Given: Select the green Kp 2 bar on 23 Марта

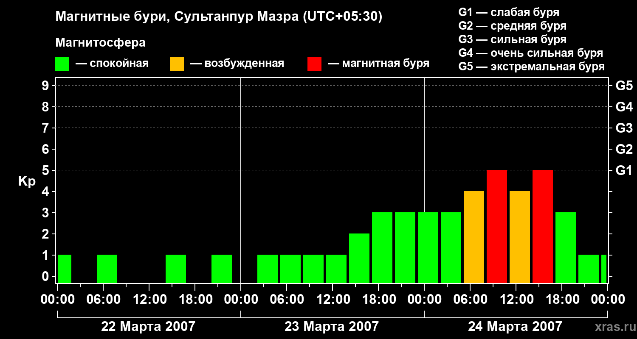Looking at the screenshot, I should coord(359,258).
